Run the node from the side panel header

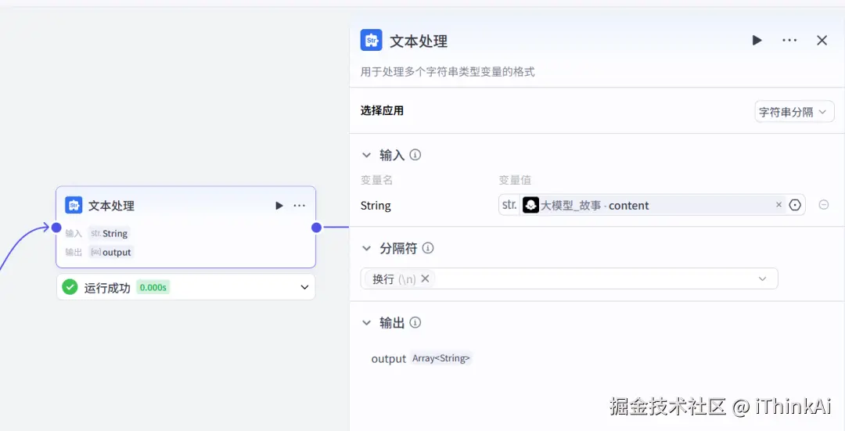[x=757, y=41]
